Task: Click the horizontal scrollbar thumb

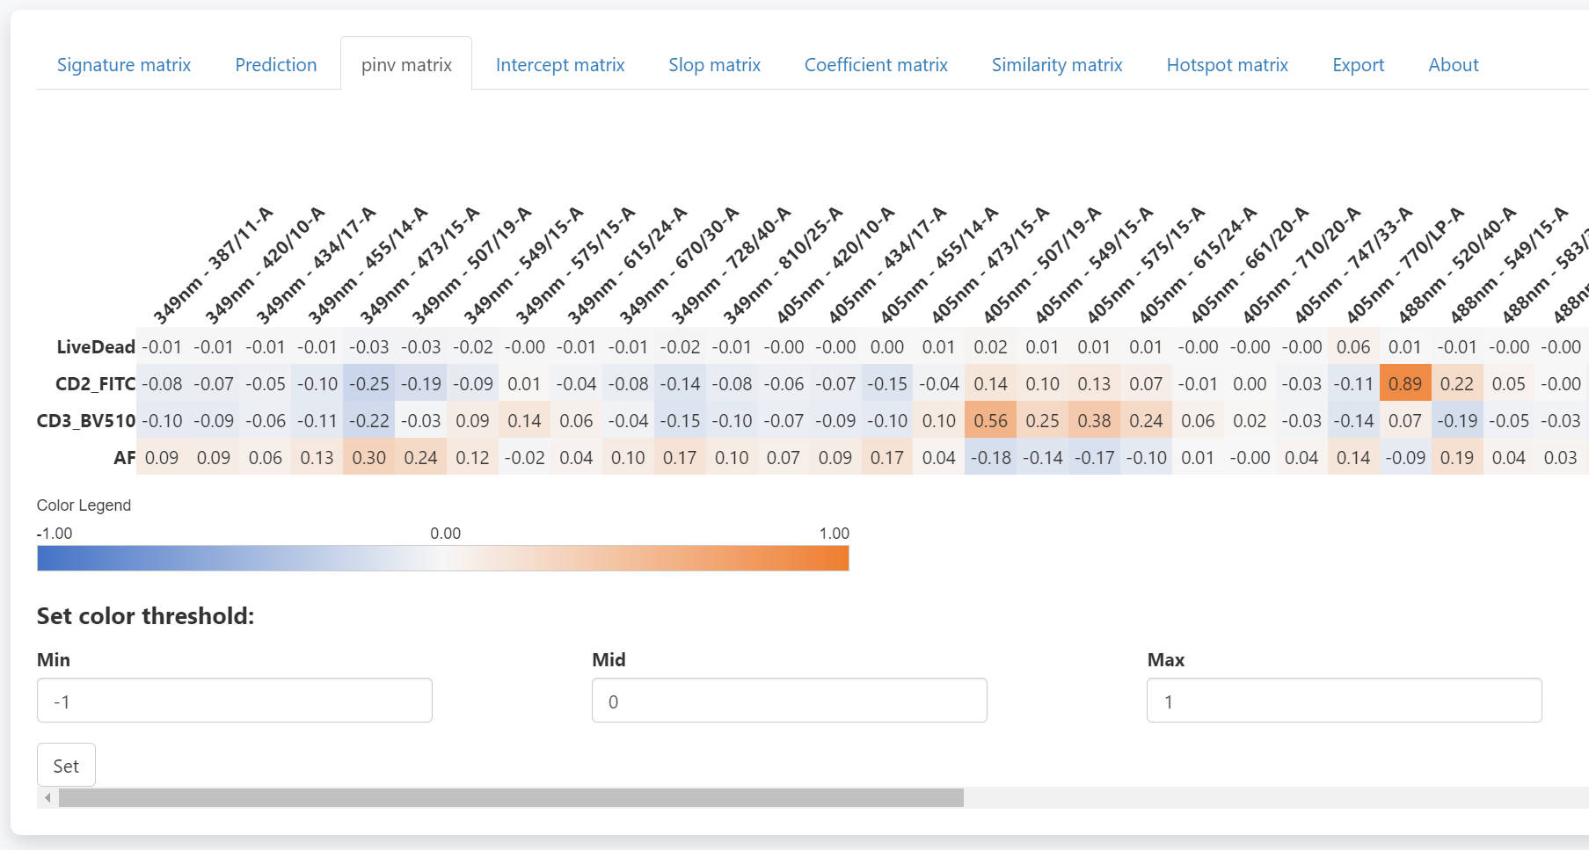Action: [x=510, y=797]
